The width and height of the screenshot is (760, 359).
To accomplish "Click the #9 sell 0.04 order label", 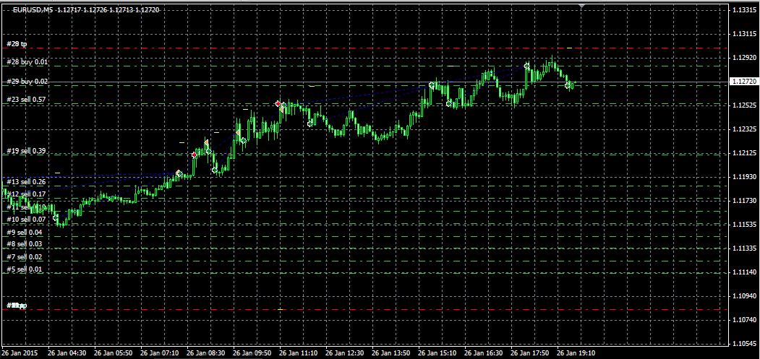I will tap(25, 233).
